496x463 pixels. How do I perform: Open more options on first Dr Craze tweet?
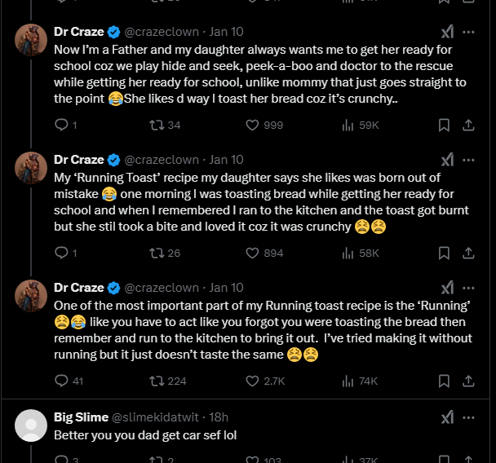[x=468, y=32]
